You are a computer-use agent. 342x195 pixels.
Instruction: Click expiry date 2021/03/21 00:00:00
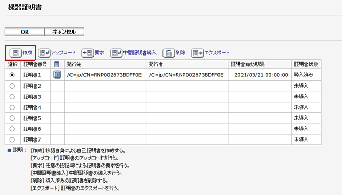click(261, 75)
